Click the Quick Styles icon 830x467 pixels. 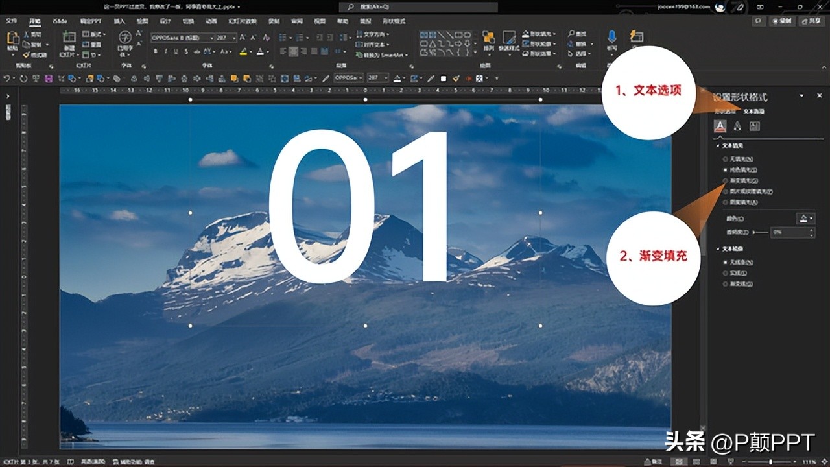[x=509, y=38]
